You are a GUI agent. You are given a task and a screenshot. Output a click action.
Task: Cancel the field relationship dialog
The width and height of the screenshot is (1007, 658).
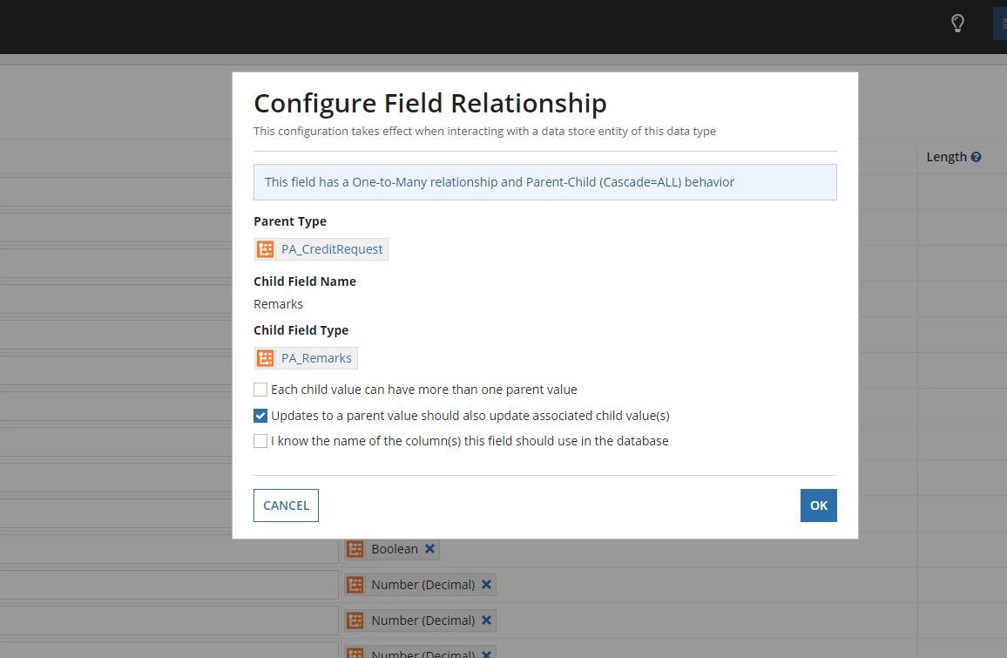coord(286,505)
